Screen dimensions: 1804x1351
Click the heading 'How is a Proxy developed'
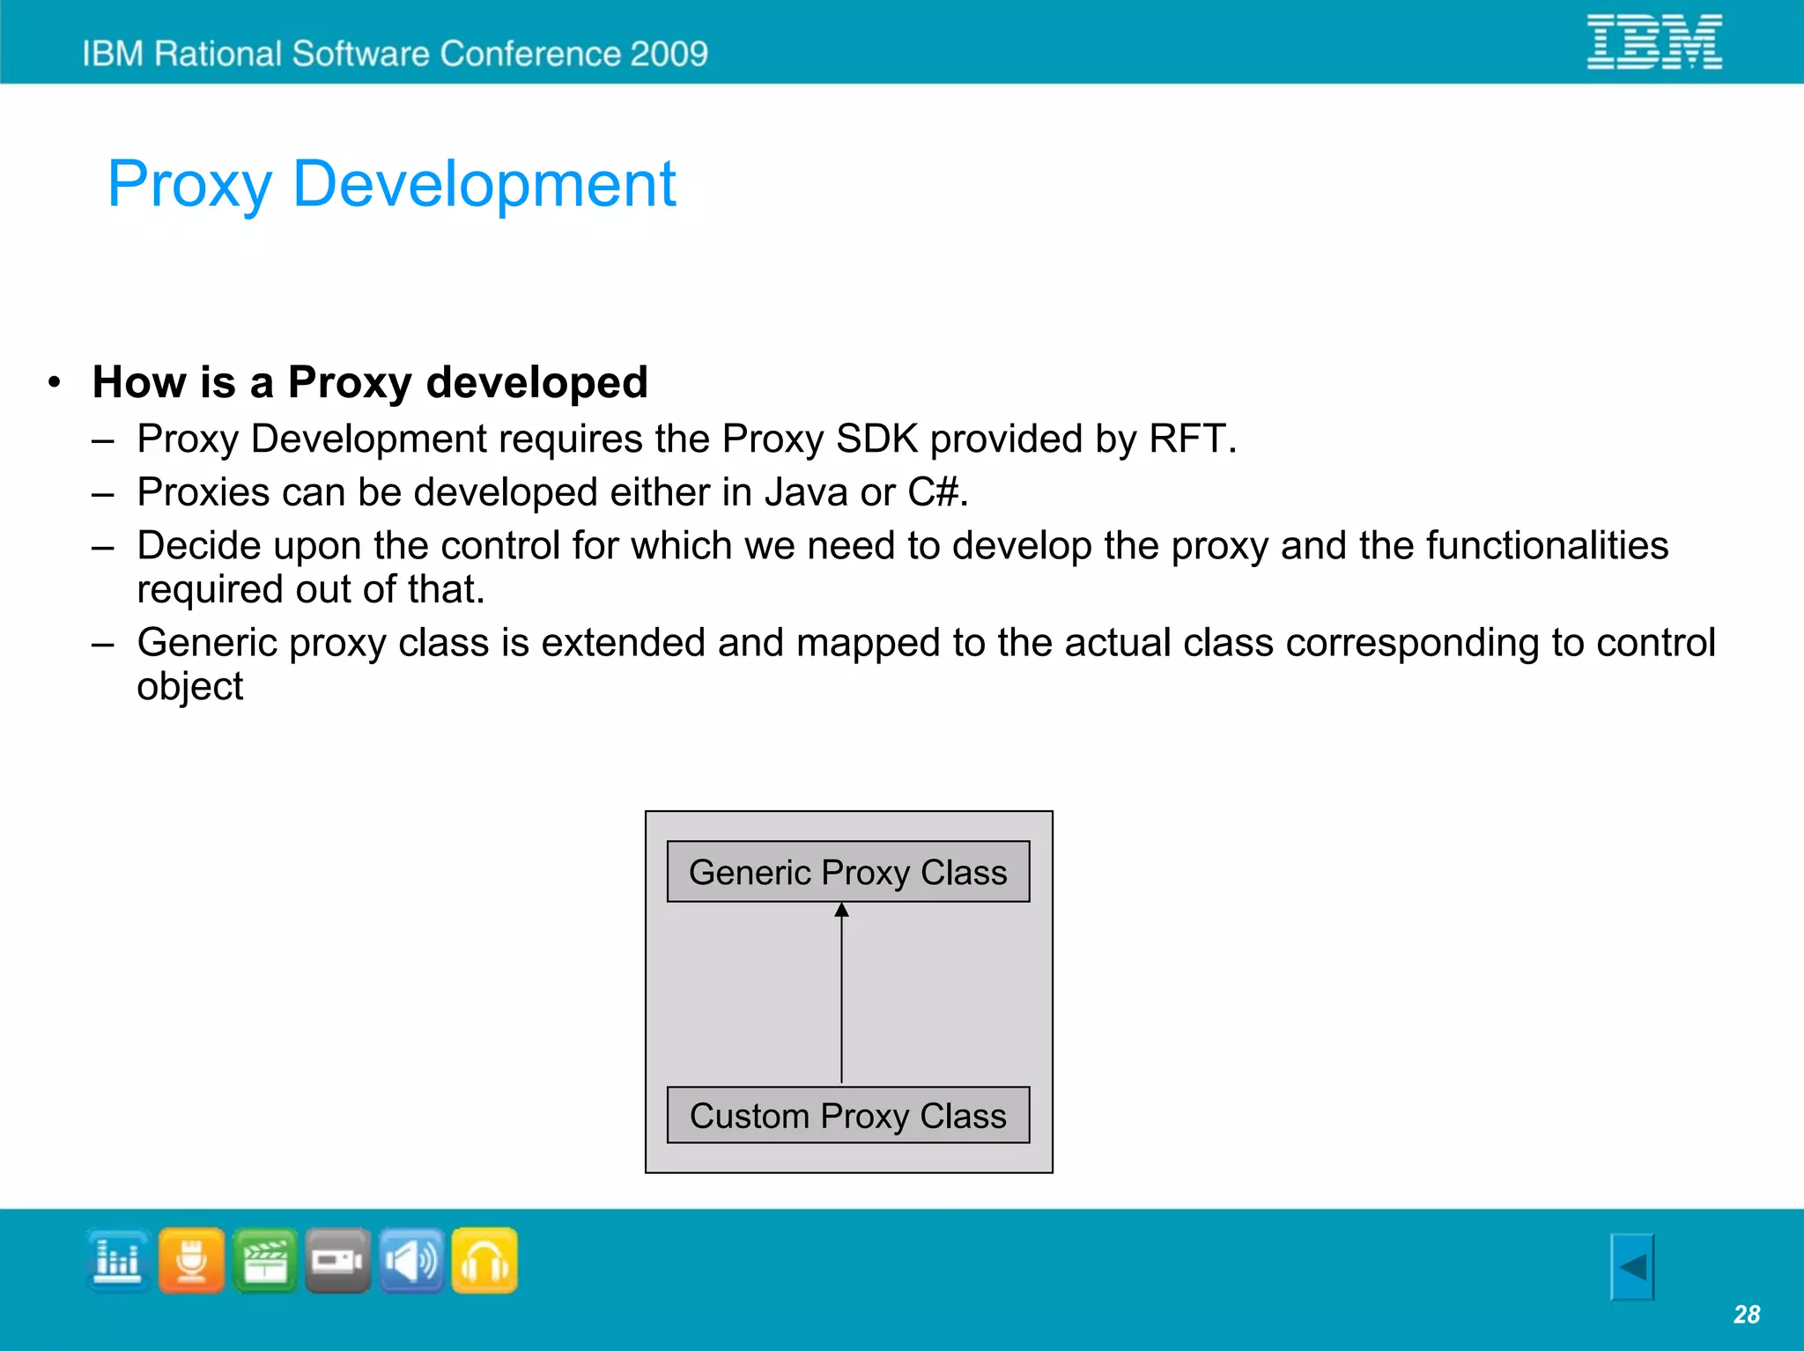370,382
